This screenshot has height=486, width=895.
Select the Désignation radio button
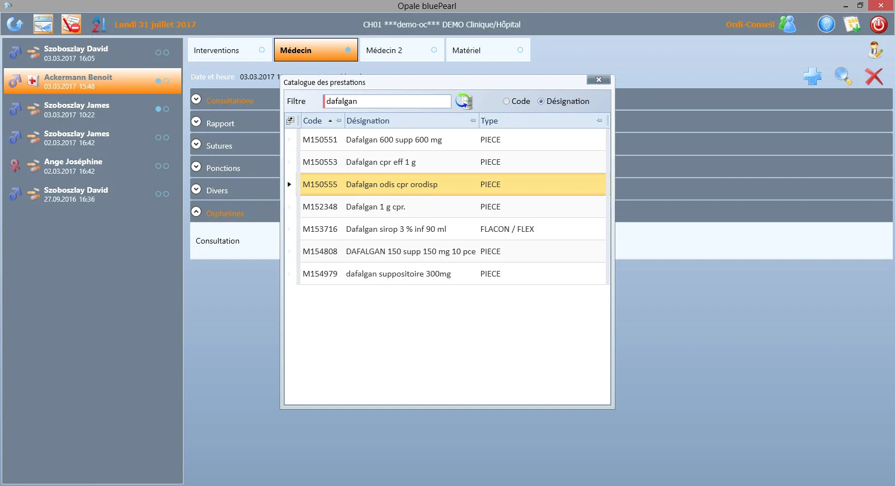541,101
